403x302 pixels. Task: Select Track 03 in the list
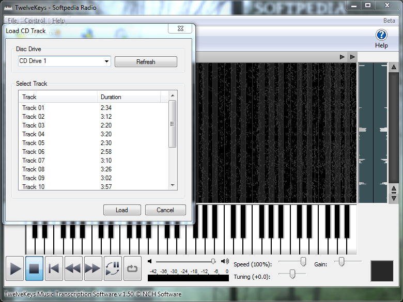(x=94, y=125)
